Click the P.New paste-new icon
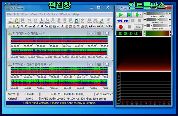Image resolution: width=178 pixels, height=116 pixels. coord(59,20)
